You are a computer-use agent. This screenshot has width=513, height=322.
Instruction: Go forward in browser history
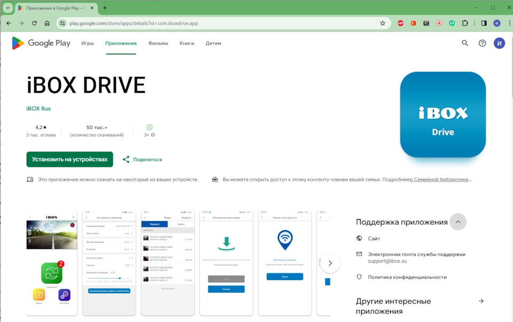click(21, 23)
